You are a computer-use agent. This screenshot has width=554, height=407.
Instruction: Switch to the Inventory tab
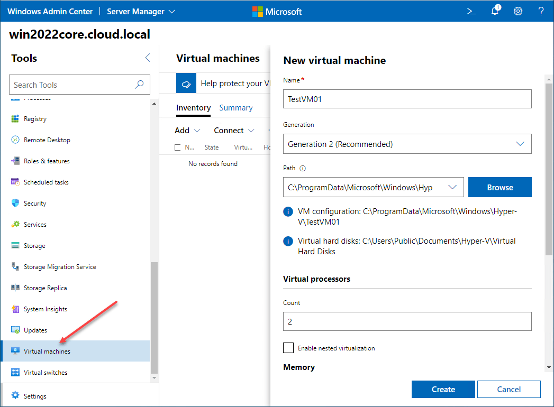coord(193,108)
